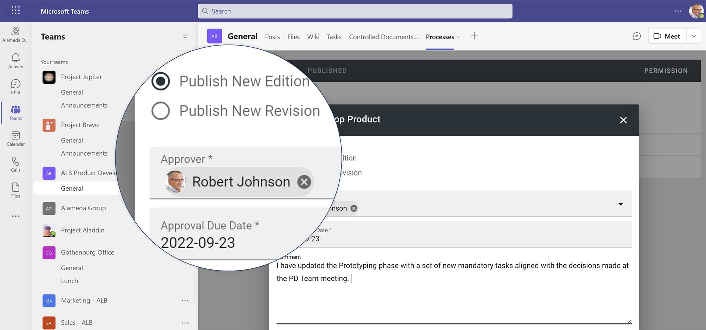This screenshot has width=706, height=330.
Task: Click Alameda Group AG avatar
Action: pyautogui.click(x=49, y=208)
